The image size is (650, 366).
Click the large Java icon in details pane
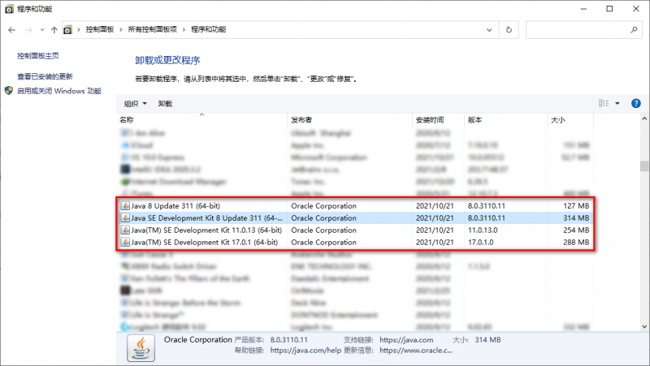tap(141, 348)
